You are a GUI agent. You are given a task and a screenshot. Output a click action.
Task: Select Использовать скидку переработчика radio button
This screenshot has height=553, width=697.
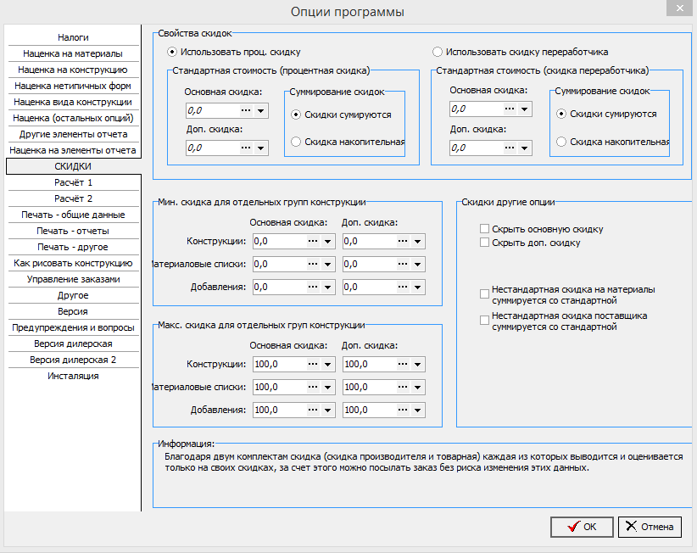pyautogui.click(x=438, y=52)
